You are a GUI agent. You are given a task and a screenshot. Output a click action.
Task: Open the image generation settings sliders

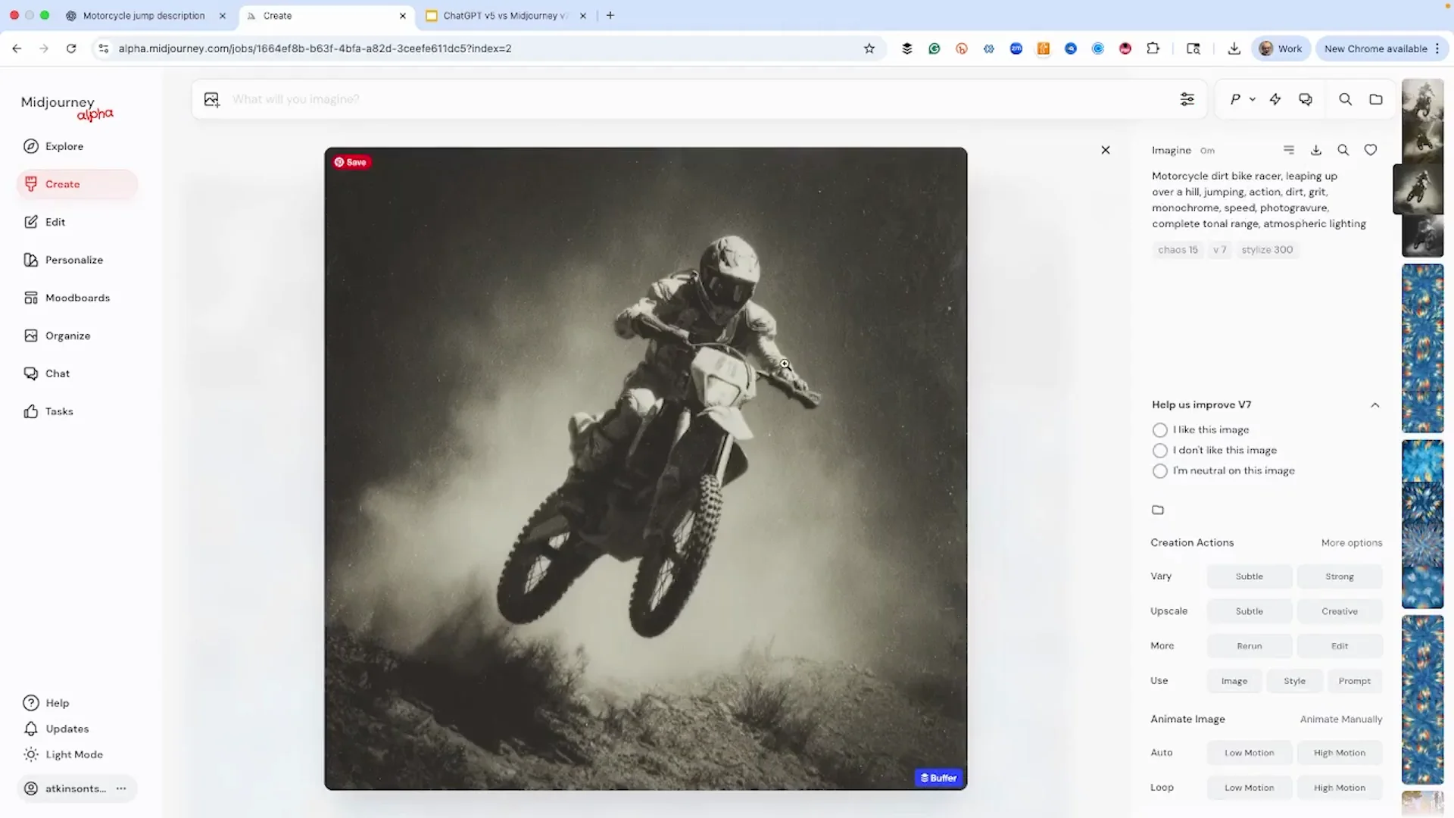click(x=1187, y=99)
